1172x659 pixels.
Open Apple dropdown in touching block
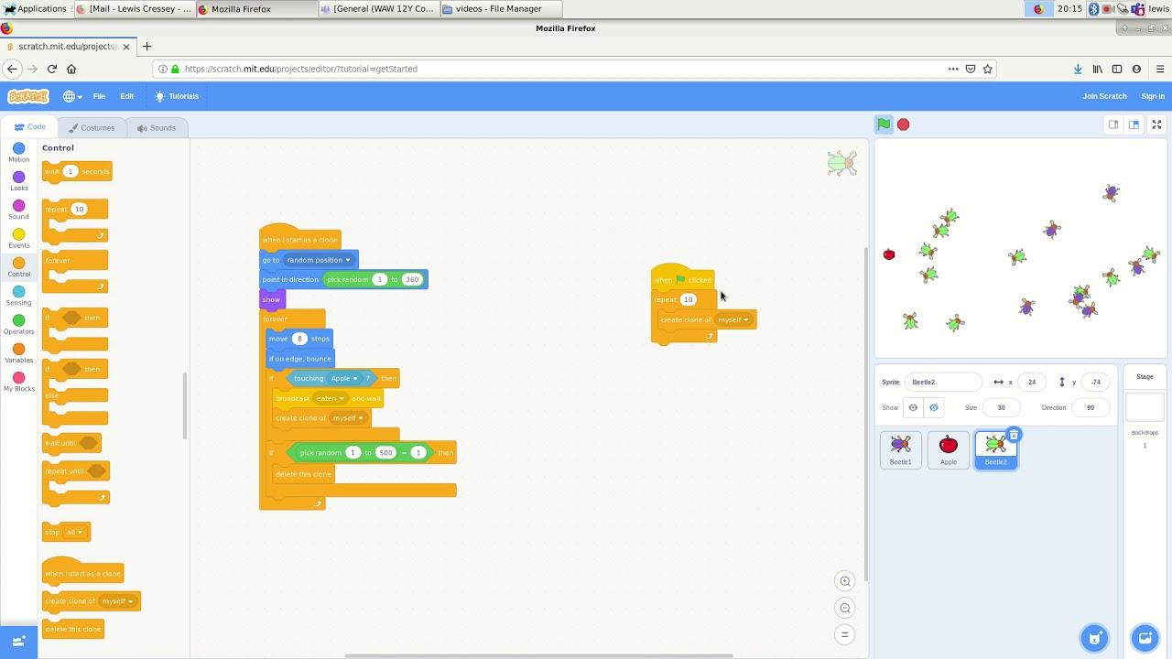[343, 378]
